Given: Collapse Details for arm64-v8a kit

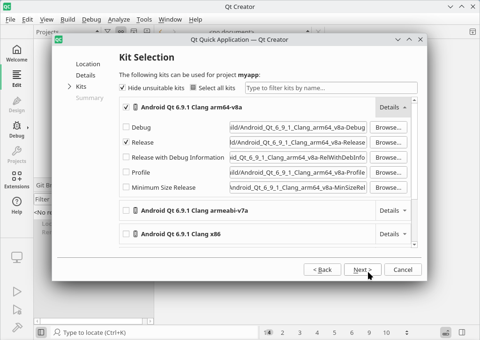Looking at the screenshot, I should [393, 107].
